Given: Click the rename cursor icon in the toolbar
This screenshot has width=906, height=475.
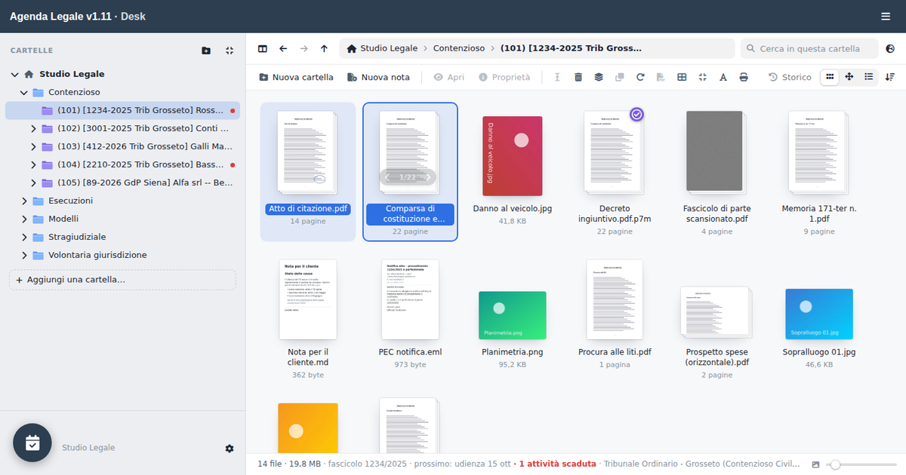Looking at the screenshot, I should point(557,77).
